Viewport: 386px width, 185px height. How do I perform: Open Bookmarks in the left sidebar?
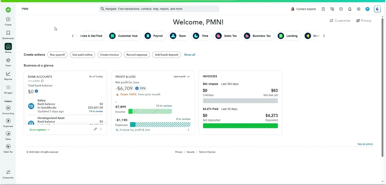[8, 35]
